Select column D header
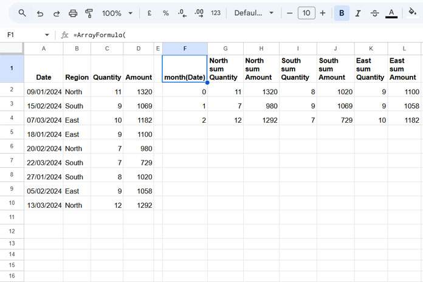The height and width of the screenshot is (282, 423). [139, 49]
